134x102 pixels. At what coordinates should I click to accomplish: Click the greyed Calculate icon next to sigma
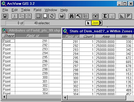click(x=112, y=16)
